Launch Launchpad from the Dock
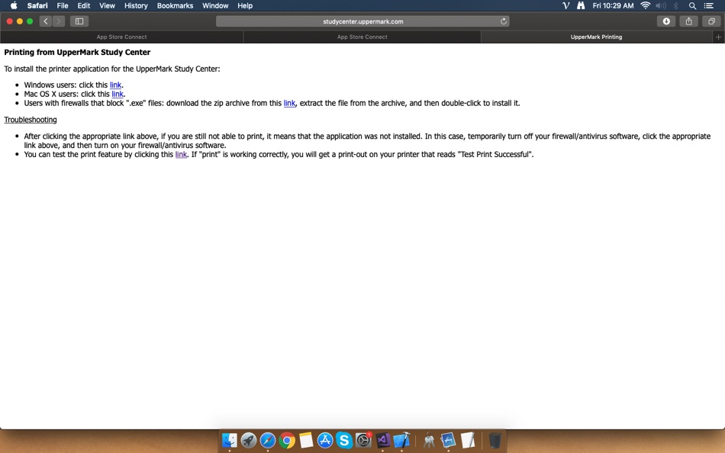Viewport: 725px width, 453px height. point(248,440)
